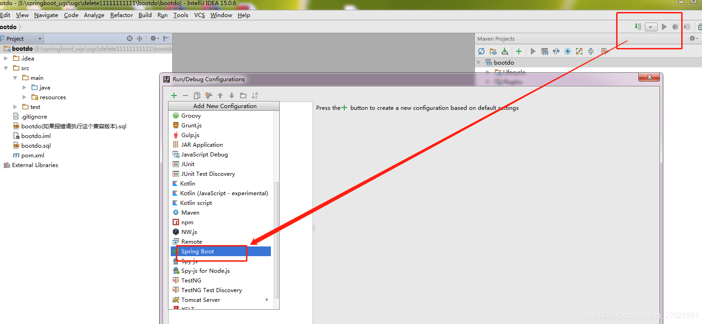This screenshot has width=702, height=324.
Task: Choose Groovy configuration type
Action: pos(221,115)
